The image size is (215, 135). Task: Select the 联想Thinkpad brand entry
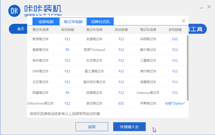pyautogui.click(x=94, y=50)
